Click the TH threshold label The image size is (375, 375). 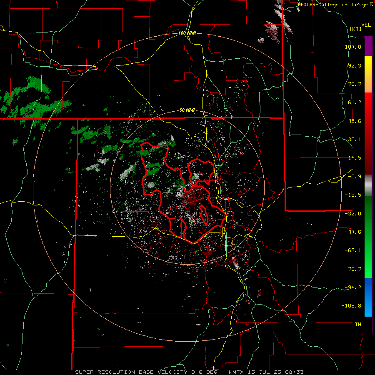(x=358, y=324)
